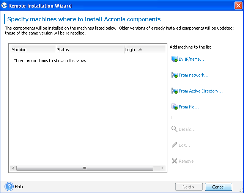Close the Remote Installation Wizard window
The width and height of the screenshot is (244, 193).
click(238, 6)
